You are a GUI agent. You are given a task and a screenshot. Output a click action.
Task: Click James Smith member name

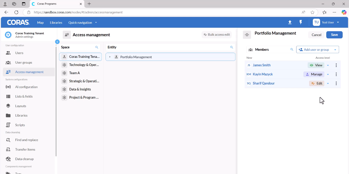click(261, 65)
